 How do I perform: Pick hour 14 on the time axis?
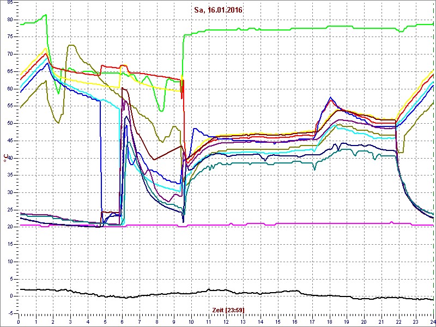pyautogui.click(x=261, y=322)
